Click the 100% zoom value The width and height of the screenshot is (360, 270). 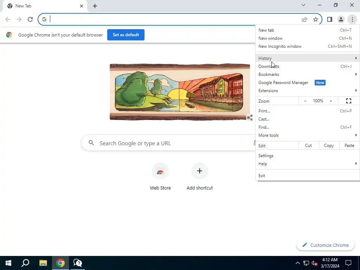pyautogui.click(x=318, y=101)
